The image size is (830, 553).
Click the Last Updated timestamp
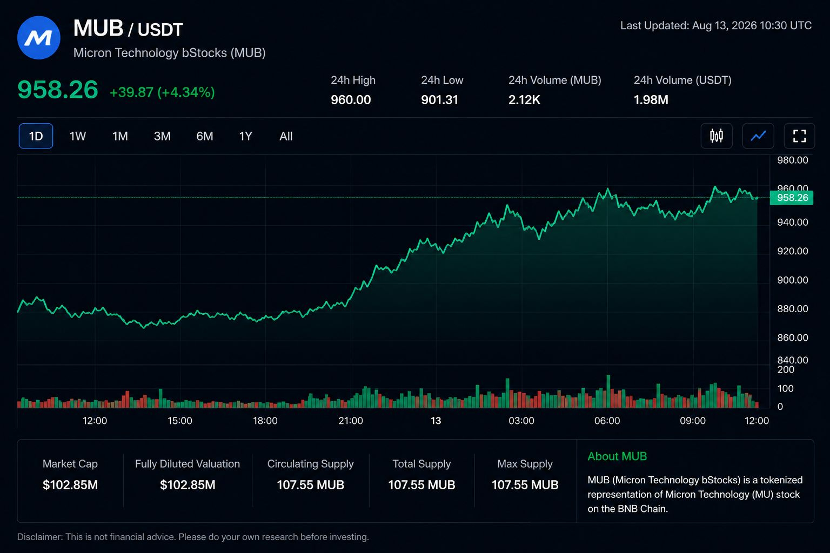click(x=716, y=25)
